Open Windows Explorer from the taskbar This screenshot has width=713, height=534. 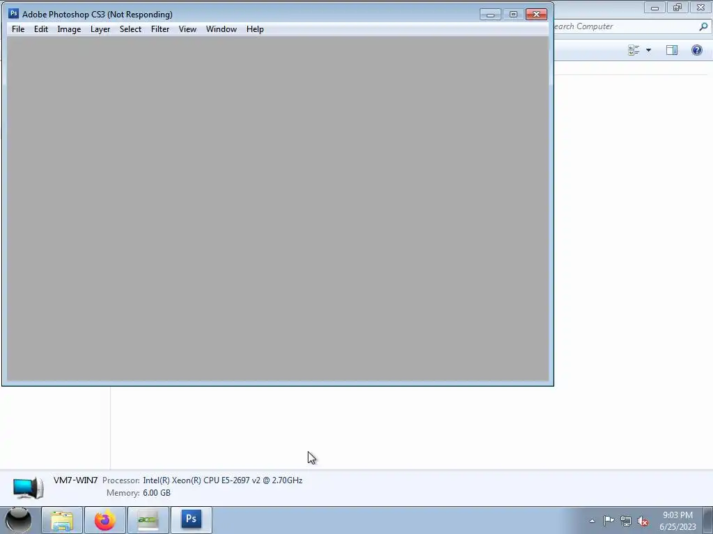pos(62,520)
